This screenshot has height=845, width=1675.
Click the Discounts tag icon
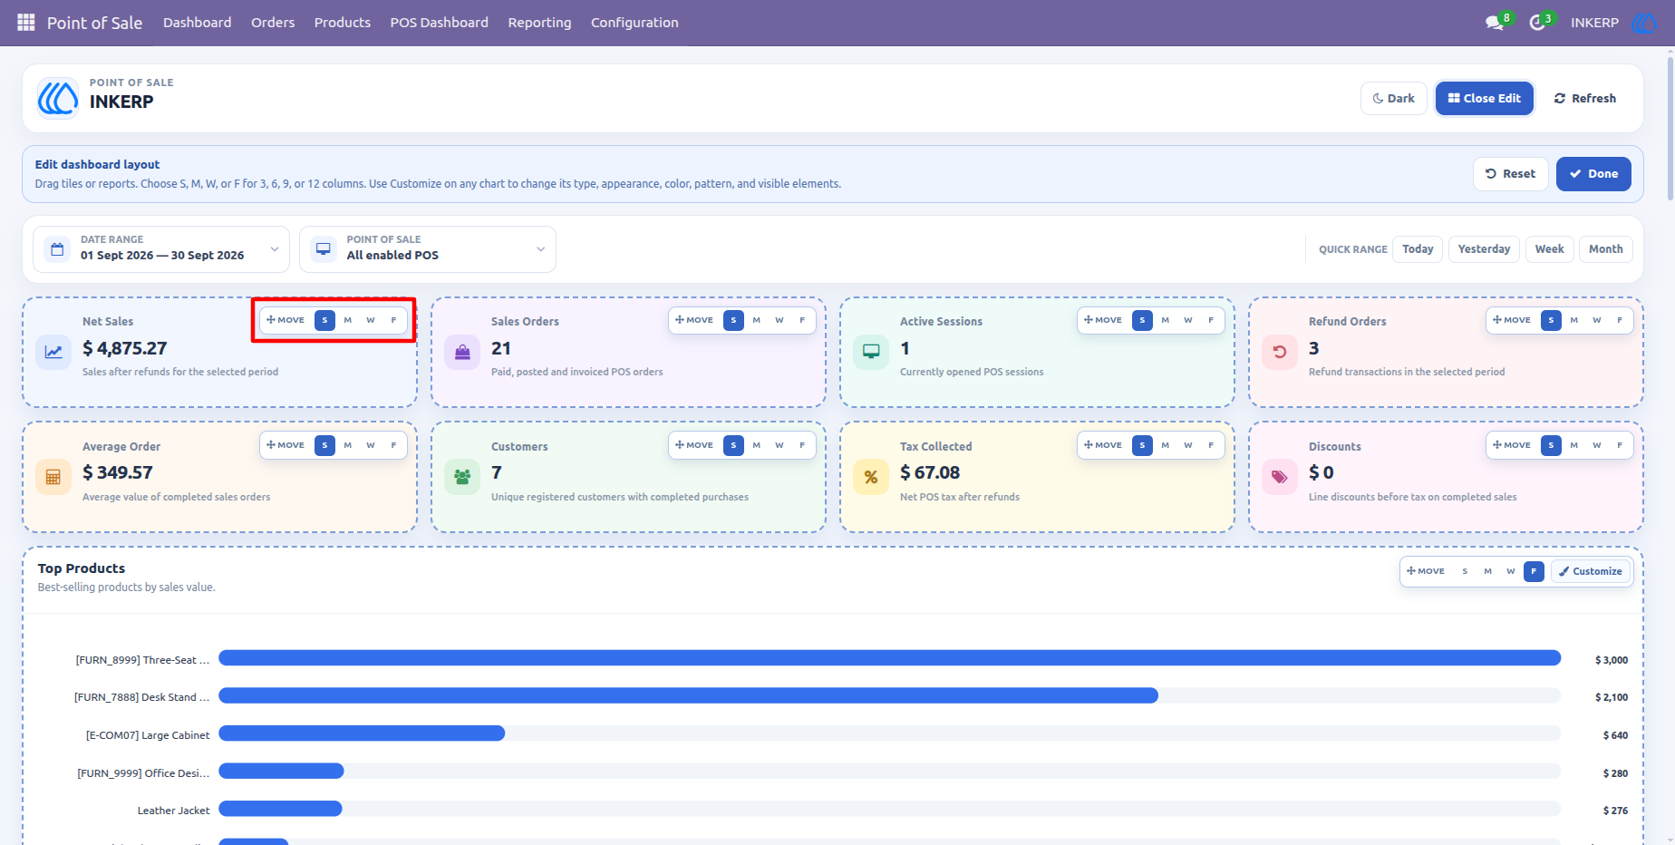1280,477
